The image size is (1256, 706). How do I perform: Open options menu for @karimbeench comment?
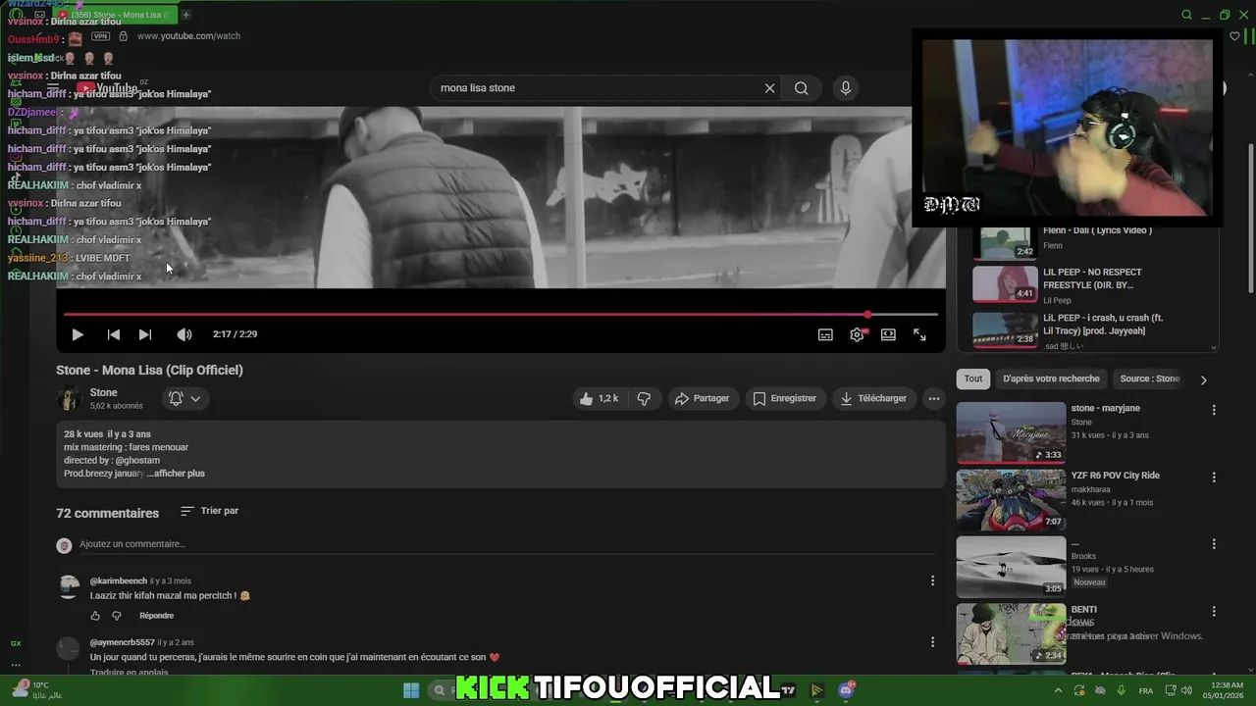(x=932, y=581)
